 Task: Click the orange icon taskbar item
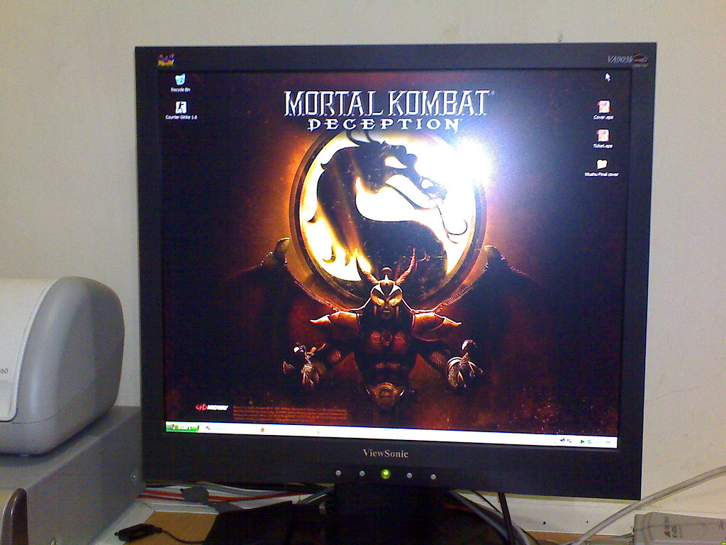click(x=262, y=429)
